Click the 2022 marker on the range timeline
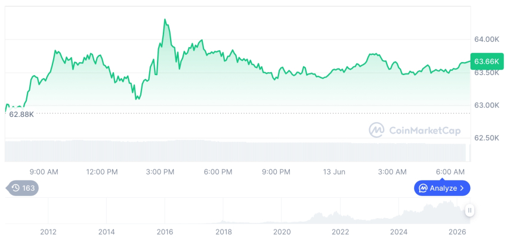This screenshot has width=513, height=239. (340, 232)
